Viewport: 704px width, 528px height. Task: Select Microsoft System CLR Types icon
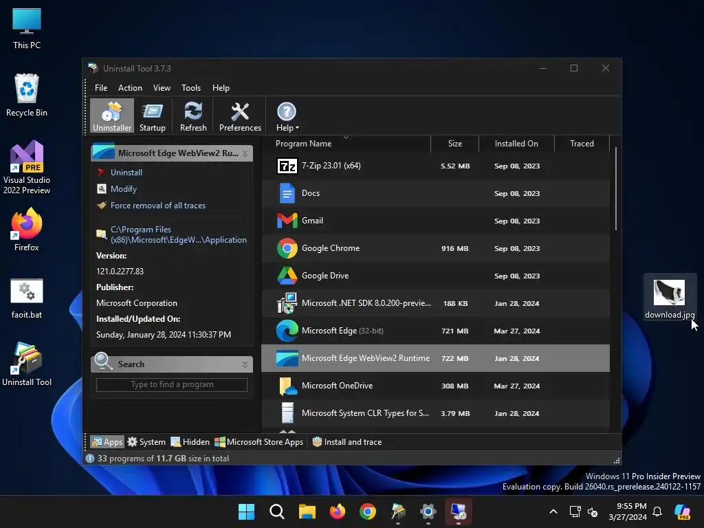(287, 413)
